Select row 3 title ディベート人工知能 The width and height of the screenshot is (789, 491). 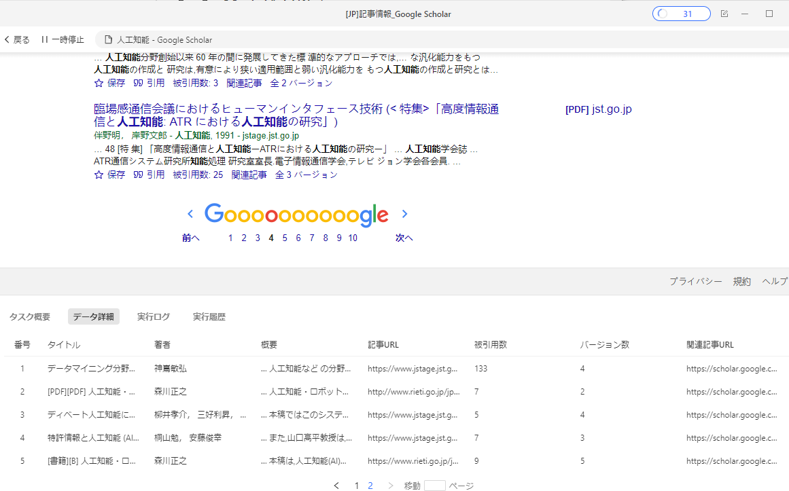pos(92,415)
